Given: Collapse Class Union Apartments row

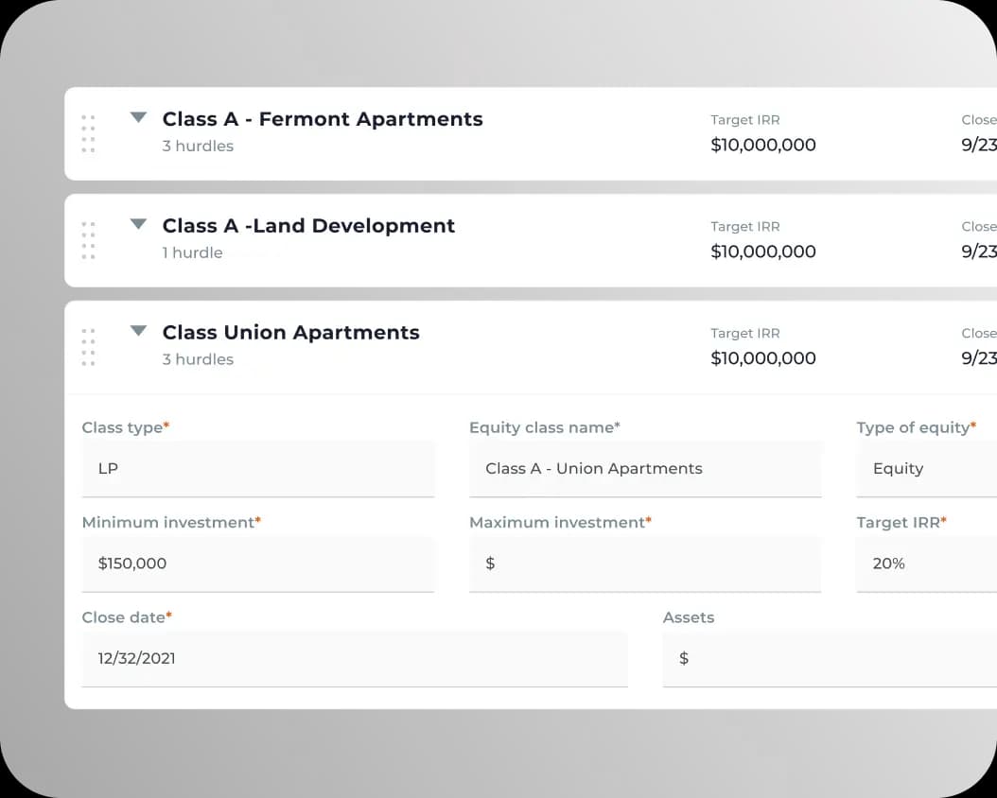Looking at the screenshot, I should coord(139,332).
